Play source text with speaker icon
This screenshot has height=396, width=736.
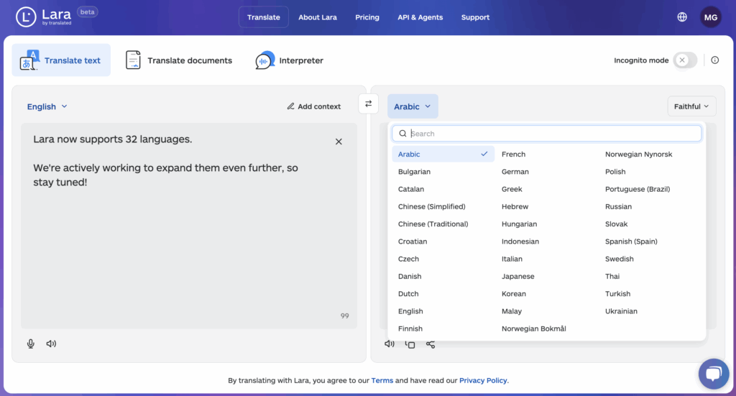[x=51, y=344]
